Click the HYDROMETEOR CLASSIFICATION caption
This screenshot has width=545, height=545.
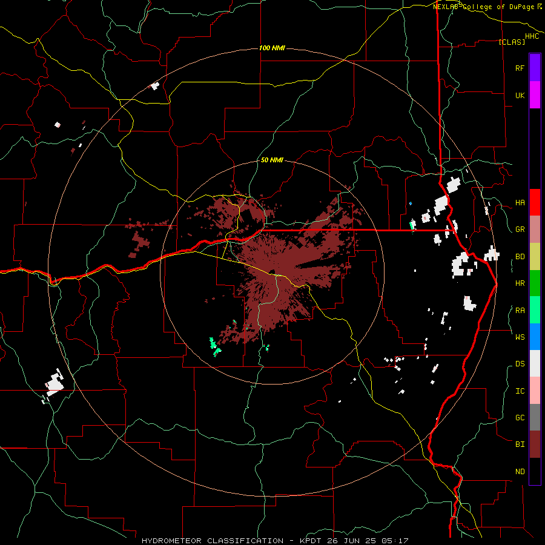point(213,541)
